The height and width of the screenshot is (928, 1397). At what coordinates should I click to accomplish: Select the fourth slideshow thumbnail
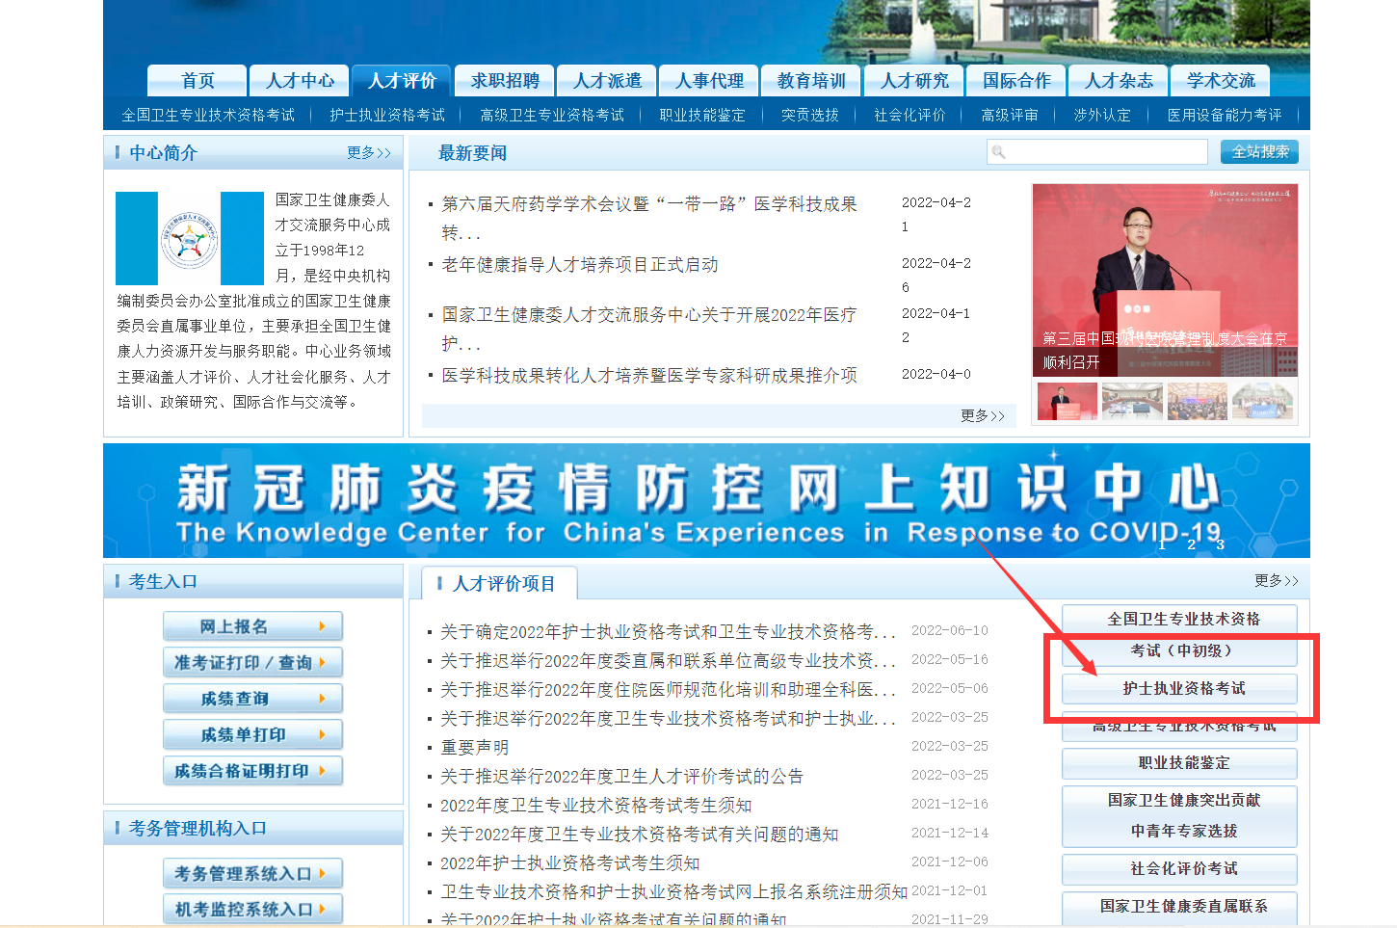tap(1262, 401)
